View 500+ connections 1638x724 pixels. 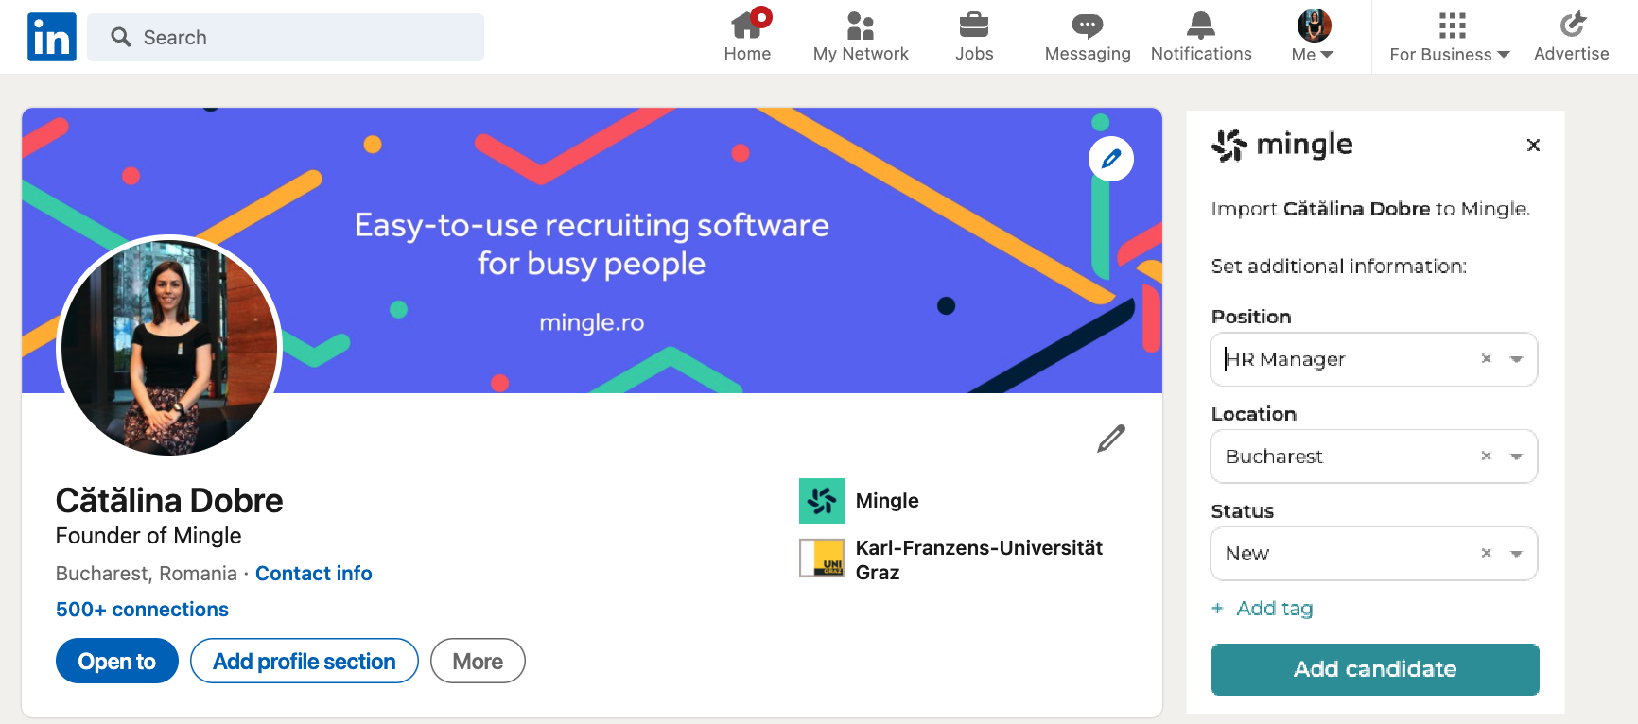pyautogui.click(x=142, y=610)
